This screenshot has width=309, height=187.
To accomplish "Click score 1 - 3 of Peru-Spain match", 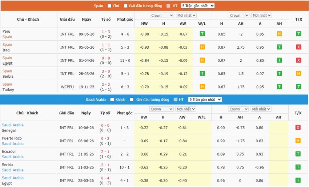I will 106,32.
